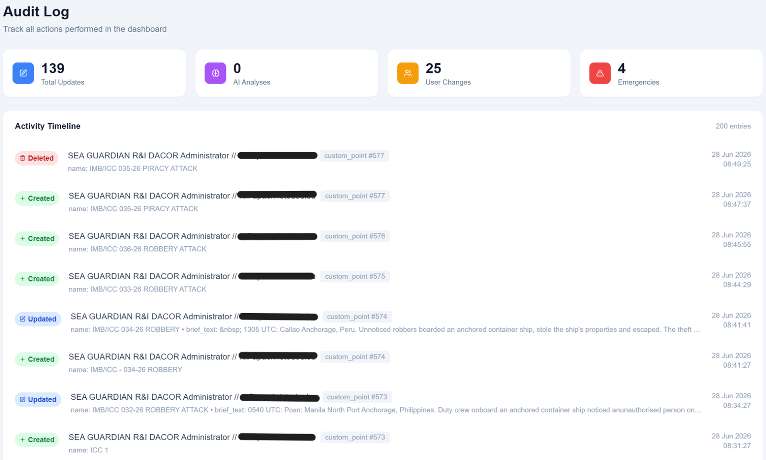Click the Emergencies label
Screen dimensions: 766x460
[x=638, y=82]
